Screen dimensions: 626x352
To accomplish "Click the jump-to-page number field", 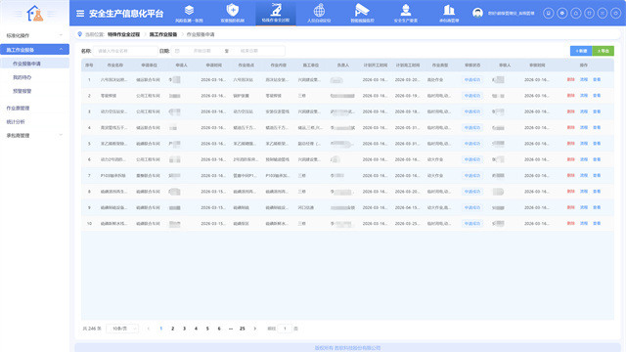I will pyautogui.click(x=285, y=329).
